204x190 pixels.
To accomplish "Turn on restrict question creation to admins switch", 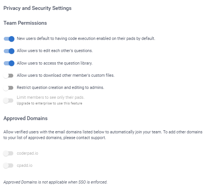I will [8, 88].
